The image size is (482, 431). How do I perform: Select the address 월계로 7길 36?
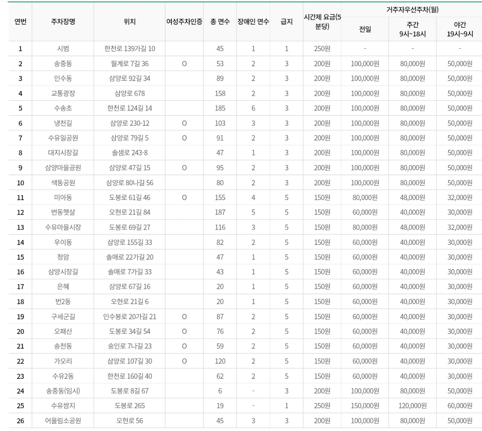129,63
